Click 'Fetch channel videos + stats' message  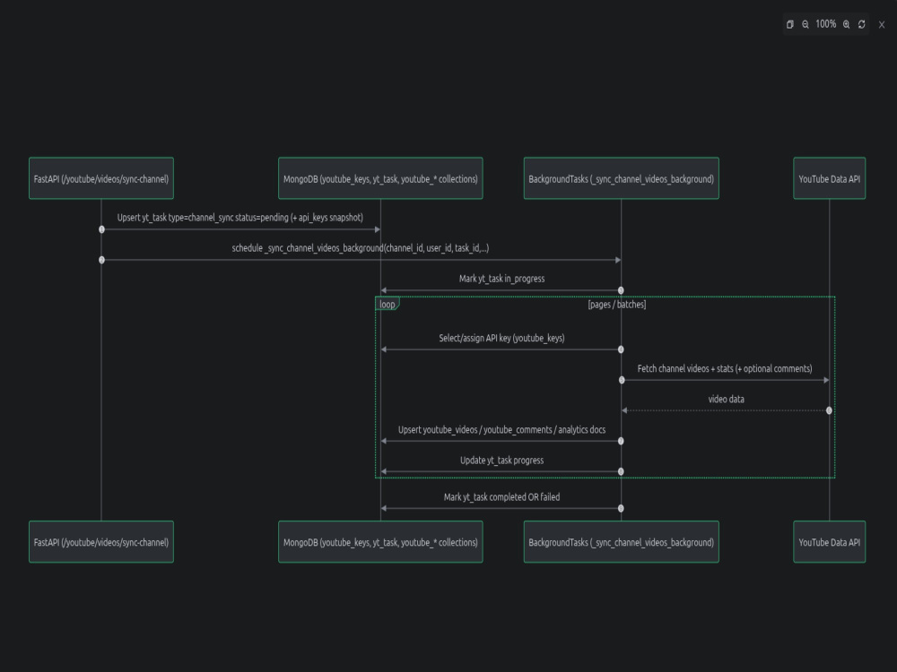tap(725, 368)
